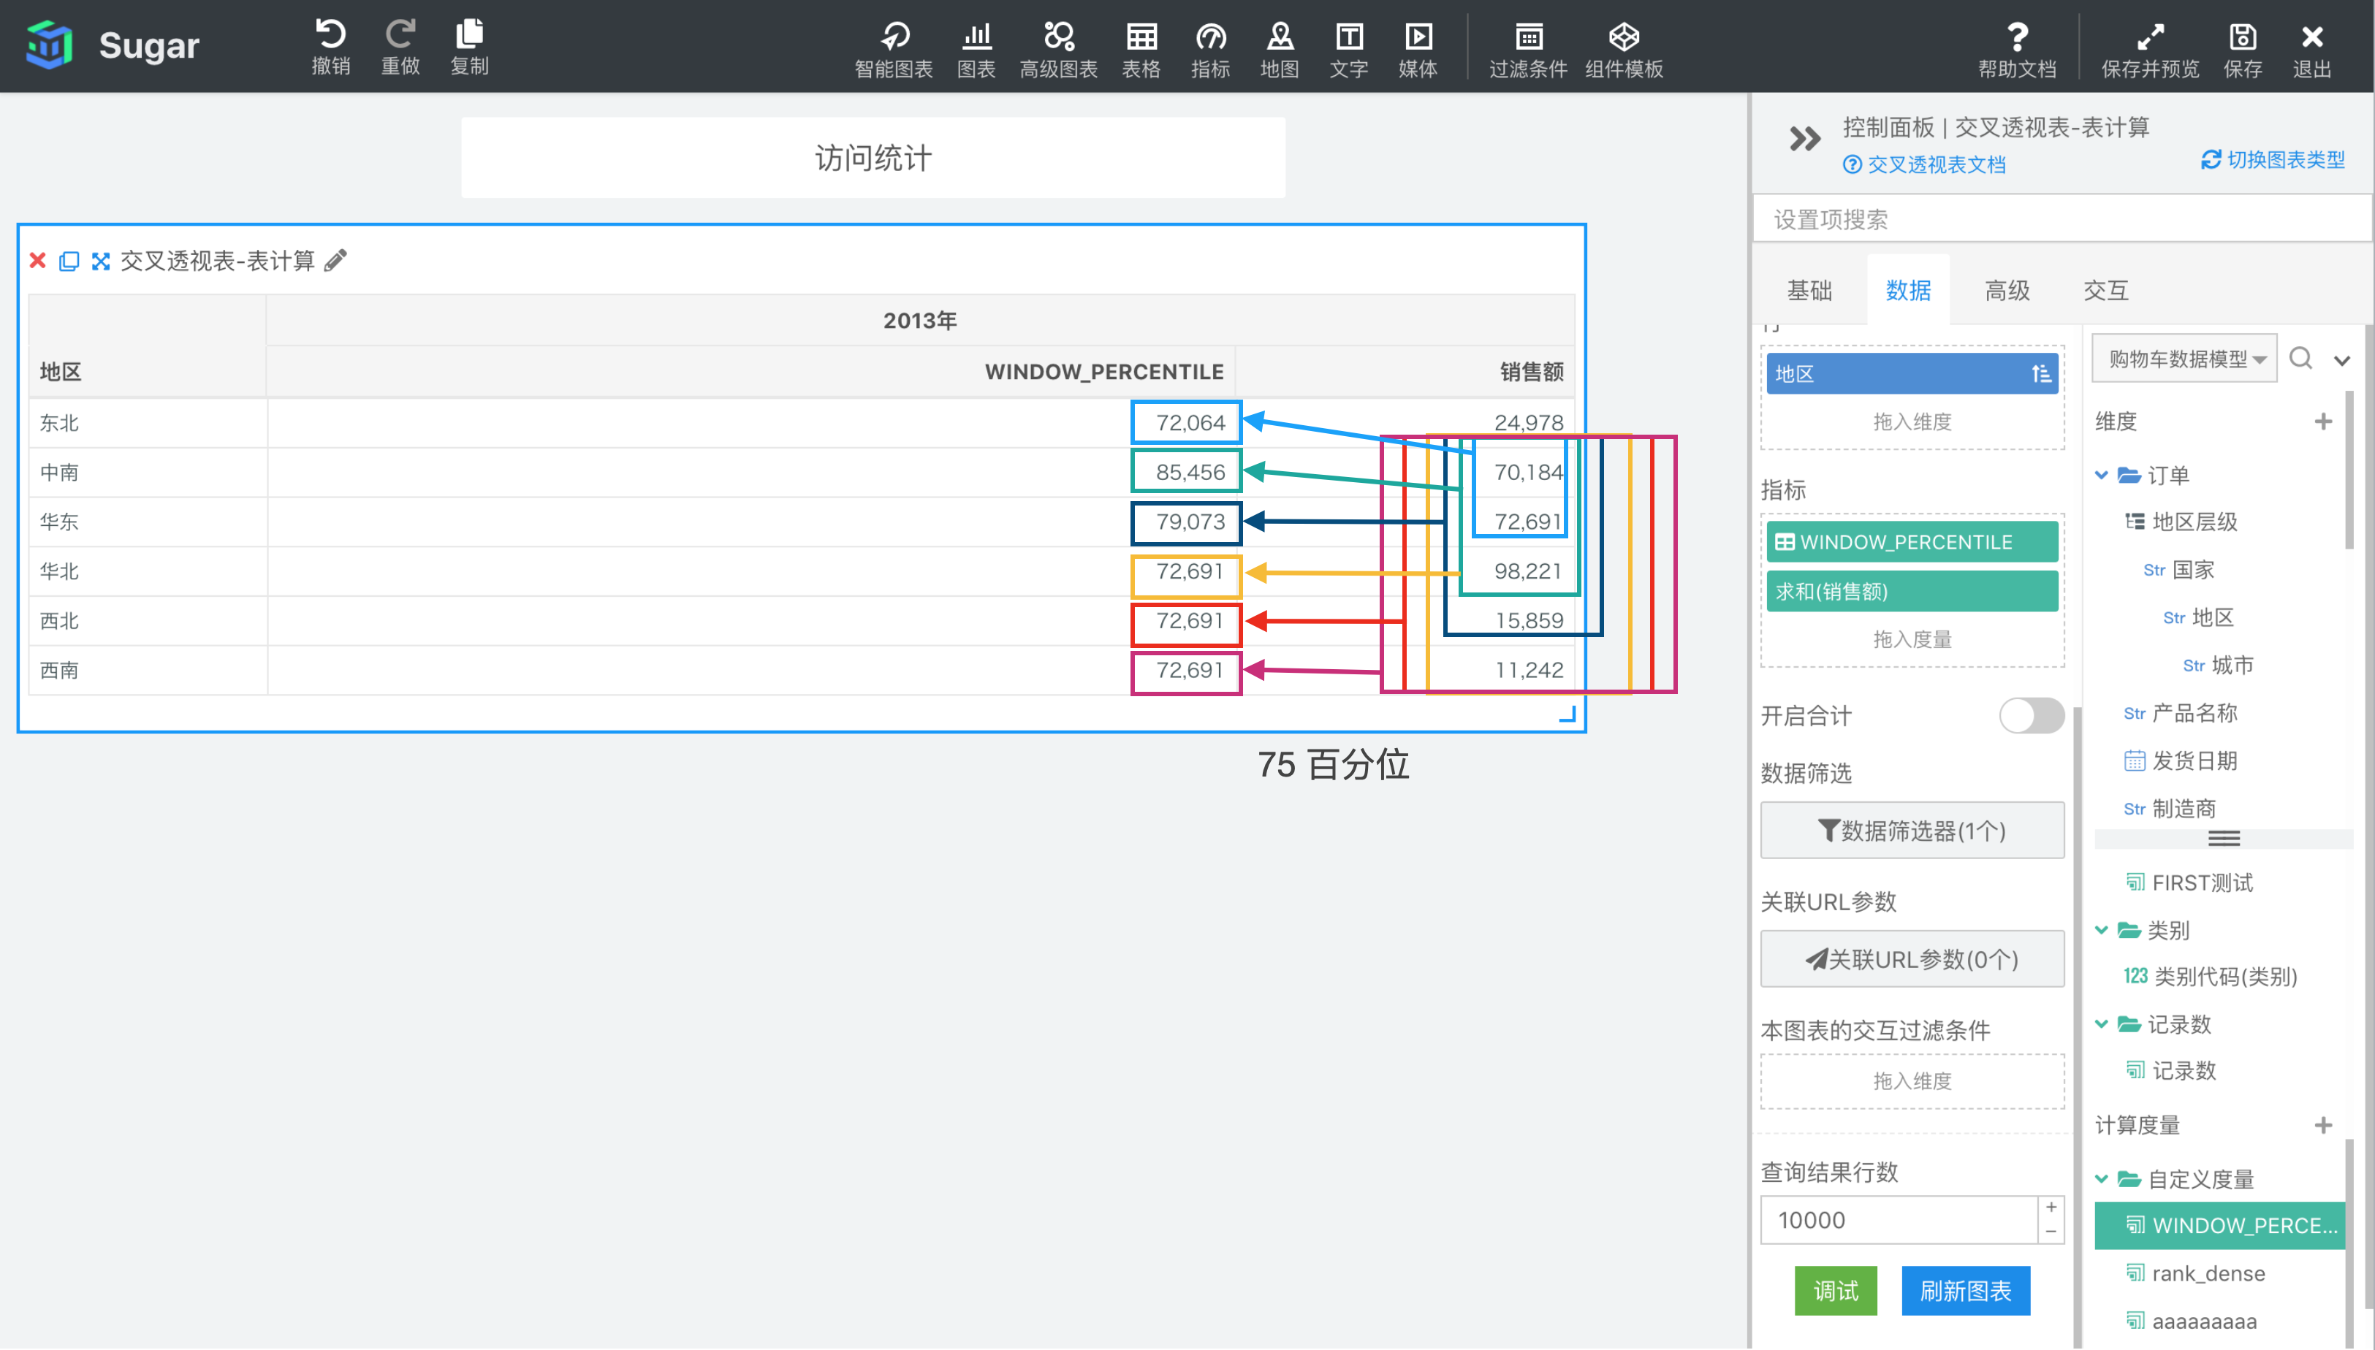Click the 地图 tool icon
Screen dimensions: 2375x1350
(x=1277, y=45)
